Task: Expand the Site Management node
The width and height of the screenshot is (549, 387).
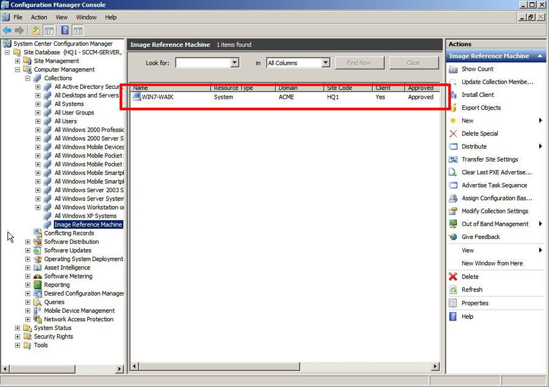Action: [18, 61]
